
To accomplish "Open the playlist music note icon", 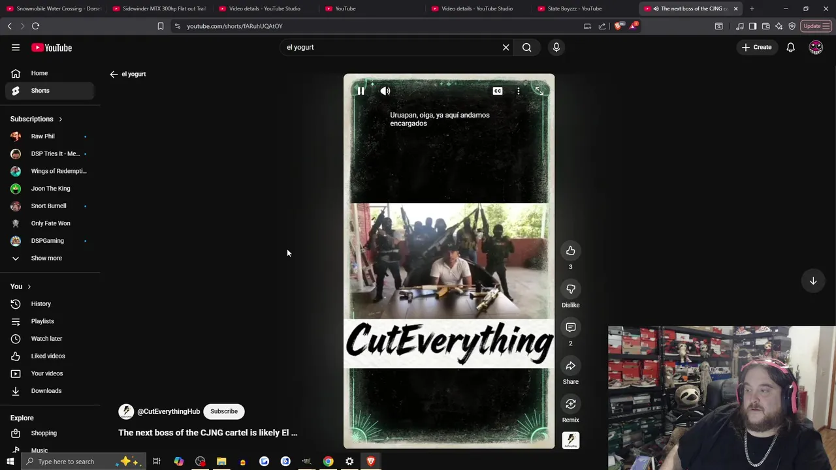I will [739, 26].
